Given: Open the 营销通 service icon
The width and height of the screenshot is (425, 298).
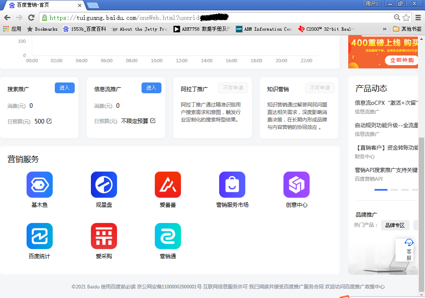Looking at the screenshot, I should [x=168, y=236].
